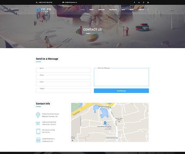Click the mail envelope icon under Contact Info
Image resolution: width=185 pixels, height=154 pixels.
click(x=38, y=140)
